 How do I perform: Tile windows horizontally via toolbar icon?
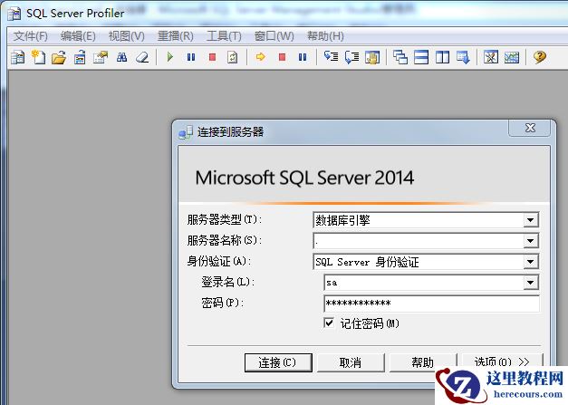coord(421,57)
